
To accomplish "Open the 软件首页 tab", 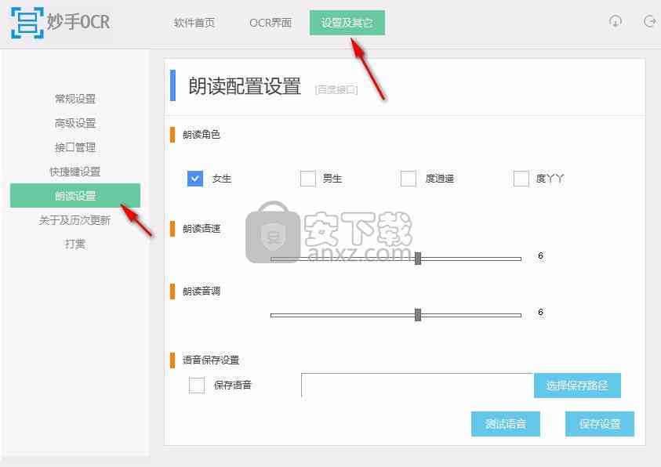I will tap(194, 23).
